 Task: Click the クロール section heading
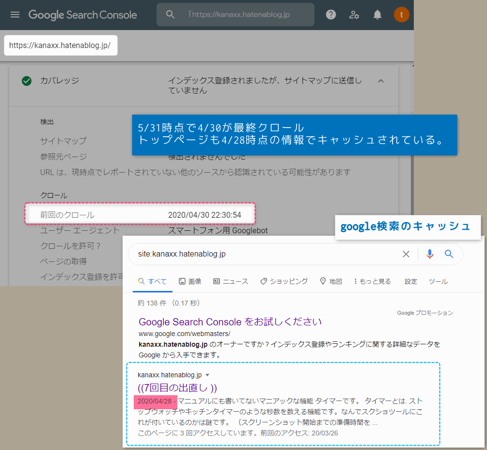click(54, 195)
